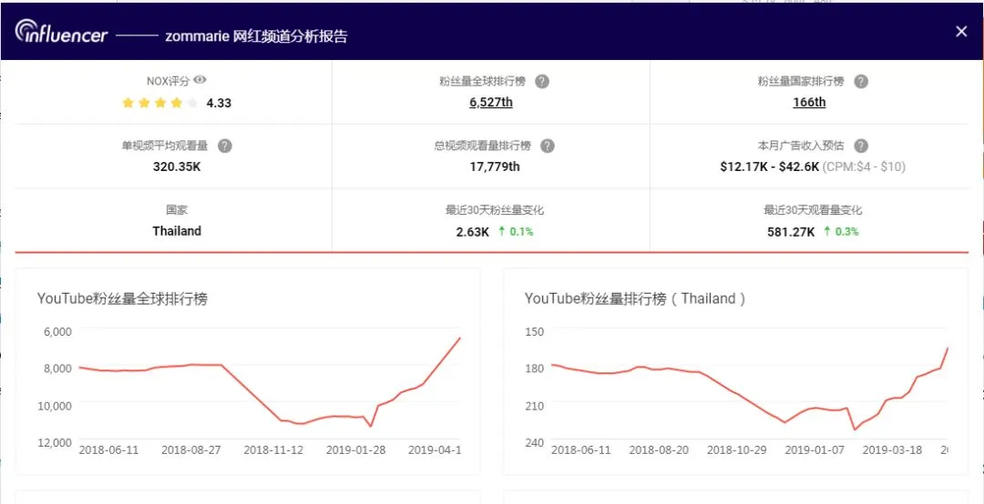The width and height of the screenshot is (984, 504).
Task: Click green up arrow beside 0.3% views change
Action: click(x=827, y=231)
